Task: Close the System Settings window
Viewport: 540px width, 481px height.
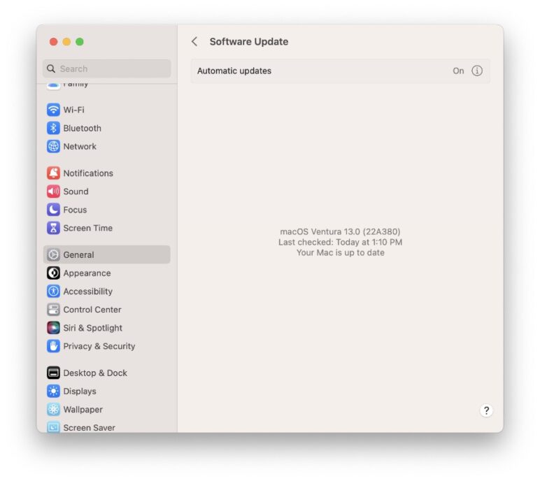Action: point(53,42)
